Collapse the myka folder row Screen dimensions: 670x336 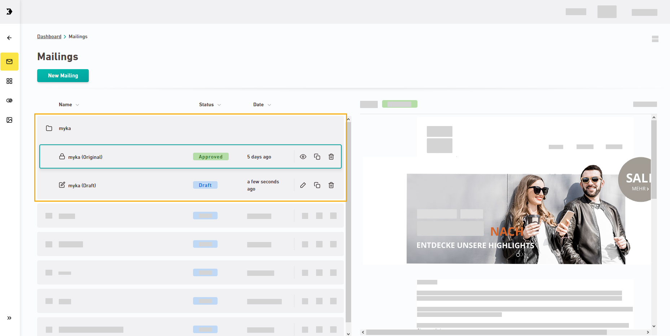(x=65, y=129)
